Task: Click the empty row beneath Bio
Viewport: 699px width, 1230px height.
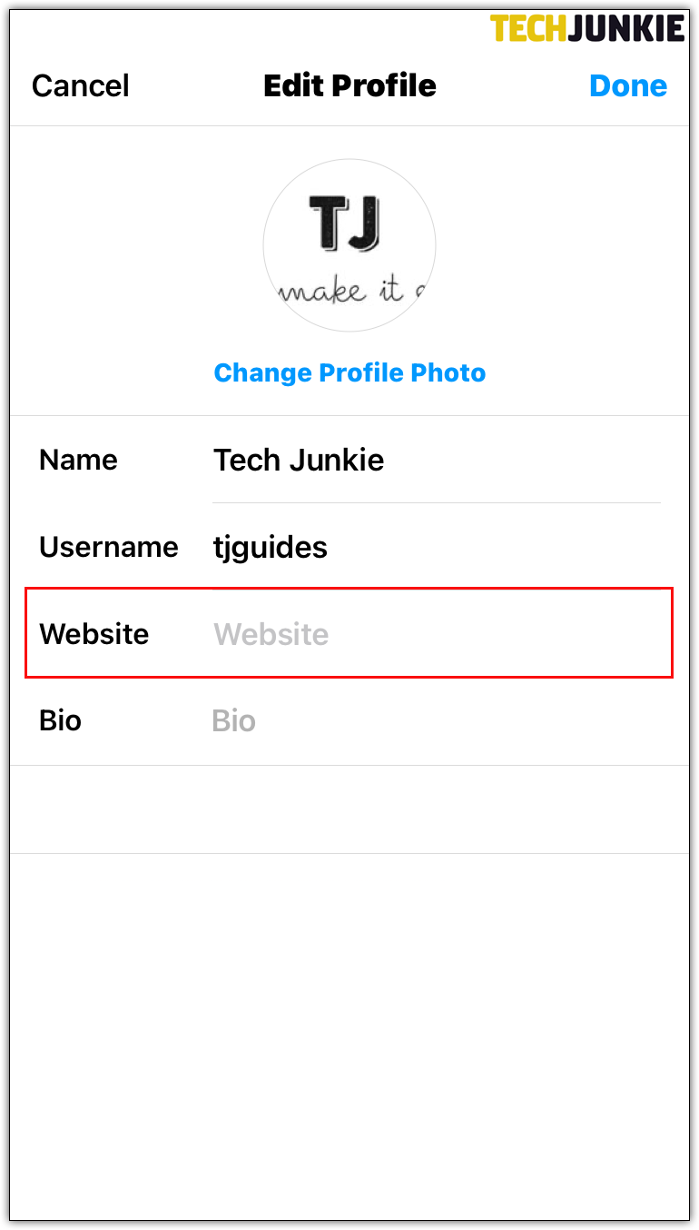Action: click(x=349, y=809)
